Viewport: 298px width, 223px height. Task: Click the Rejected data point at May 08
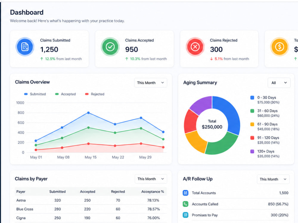[x=62, y=147]
